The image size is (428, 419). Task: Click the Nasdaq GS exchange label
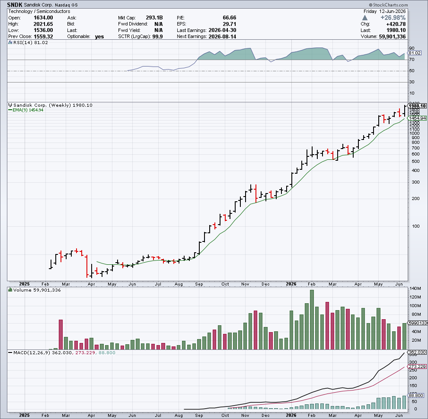tap(66, 5)
